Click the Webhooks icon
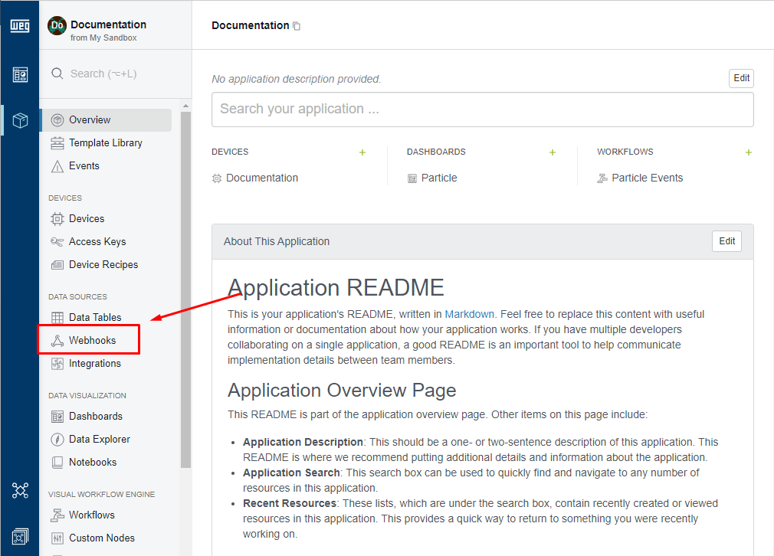 57,340
